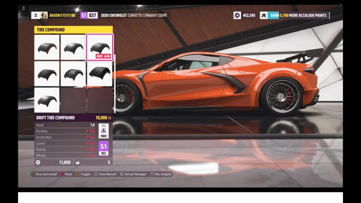Select the smooth tire tile beside the drift tile

(73, 47)
